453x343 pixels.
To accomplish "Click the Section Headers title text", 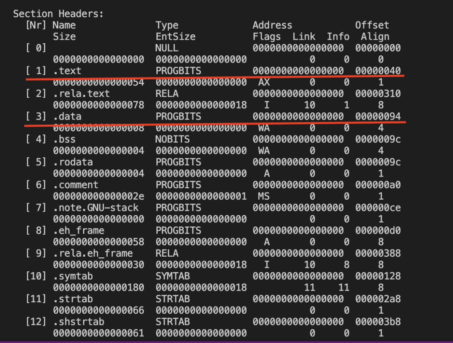I will pyautogui.click(x=58, y=13).
